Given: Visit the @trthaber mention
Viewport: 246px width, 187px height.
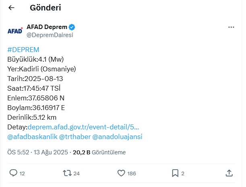Looking at the screenshot, I should (75, 137).
